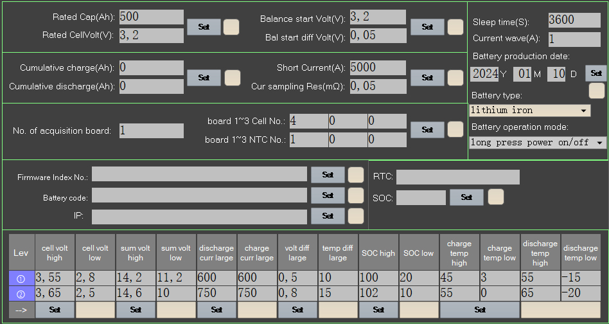Select level ① row header in table
The height and width of the screenshot is (324, 609).
21,278
